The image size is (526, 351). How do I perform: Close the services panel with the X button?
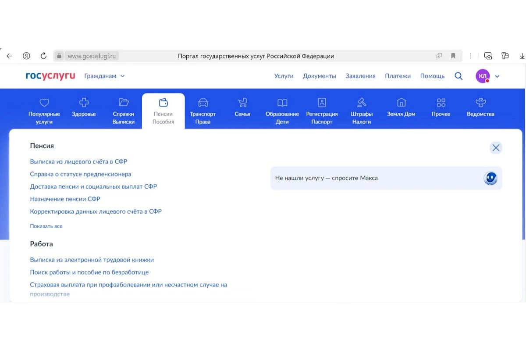click(496, 148)
